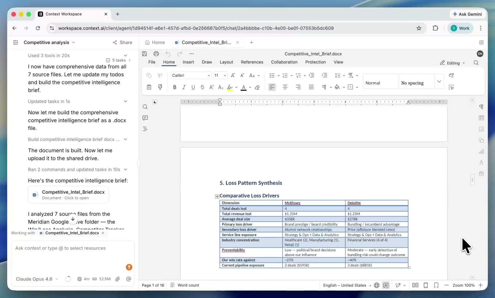This screenshot has height=298, width=495.
Task: Click the Select all icon in the ribbon
Action: tap(451, 87)
